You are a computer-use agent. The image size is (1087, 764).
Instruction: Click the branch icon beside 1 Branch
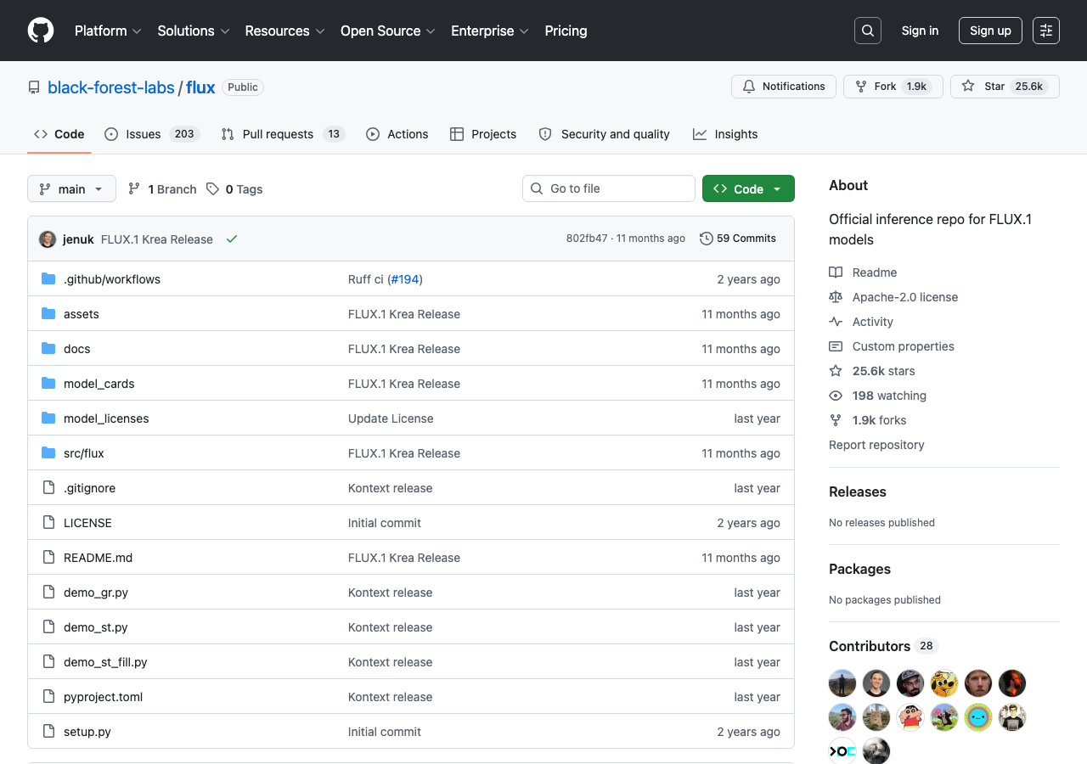coord(134,189)
